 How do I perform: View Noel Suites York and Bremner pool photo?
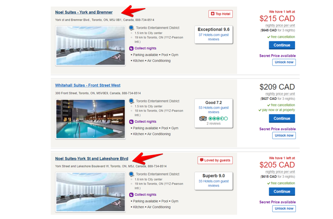tap(91, 46)
